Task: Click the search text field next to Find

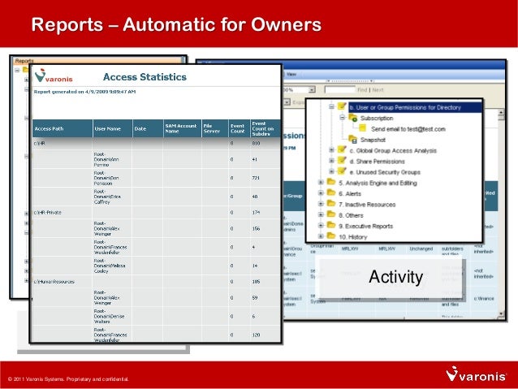Action: click(340, 89)
